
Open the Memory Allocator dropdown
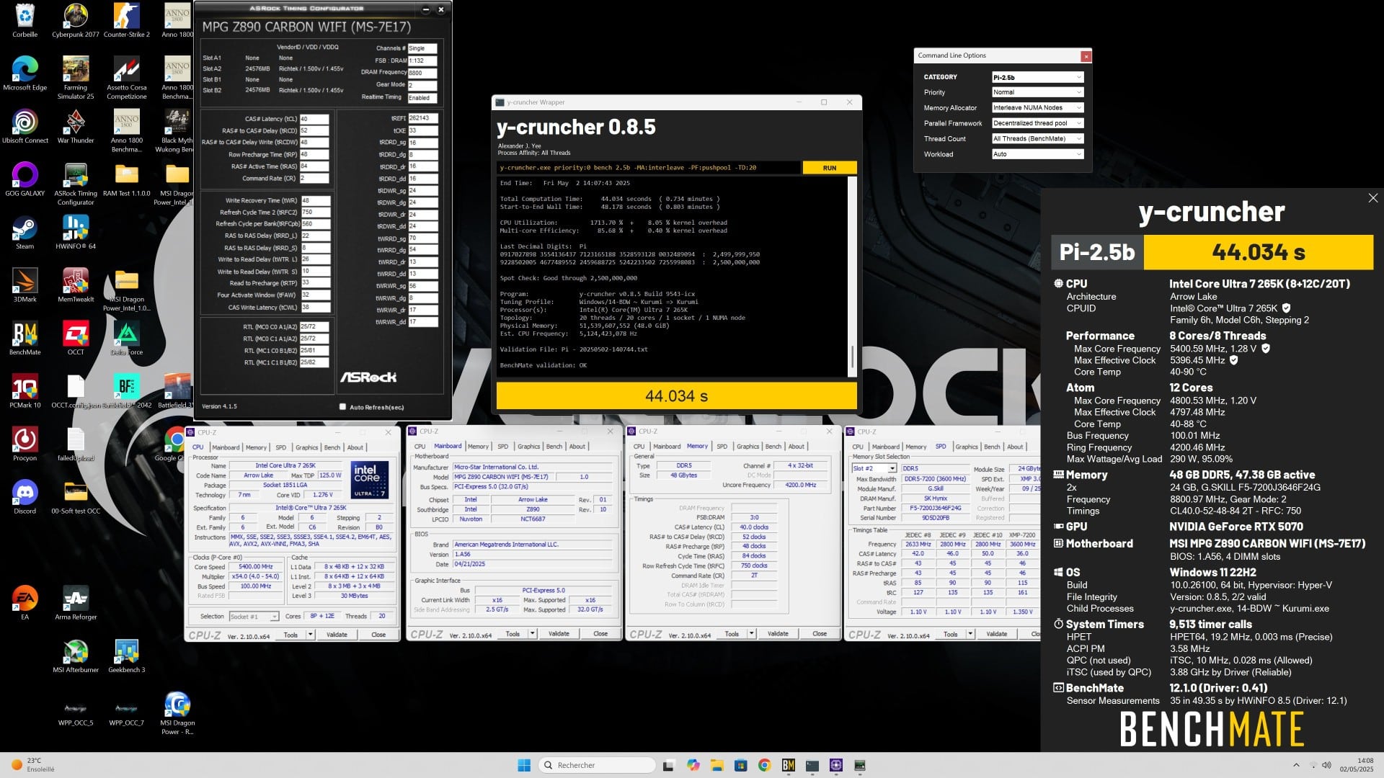tap(1037, 108)
